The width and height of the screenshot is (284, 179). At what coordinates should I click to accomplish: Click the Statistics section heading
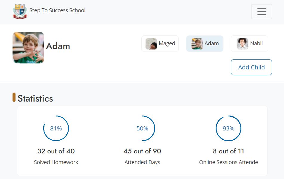pyautogui.click(x=35, y=99)
